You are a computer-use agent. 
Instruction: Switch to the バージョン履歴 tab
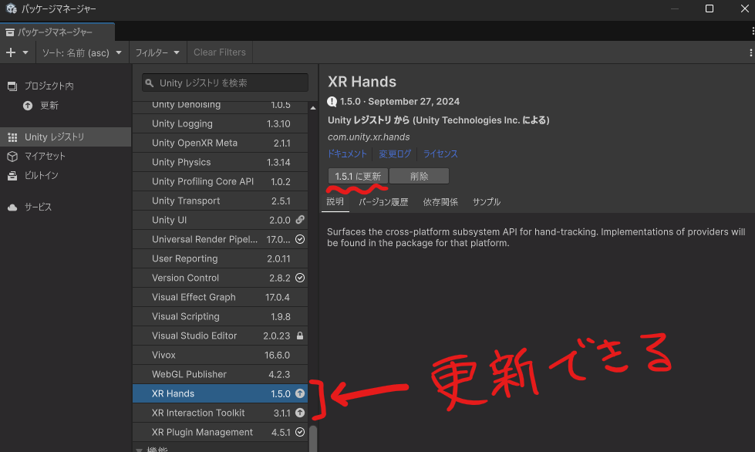[x=383, y=202]
